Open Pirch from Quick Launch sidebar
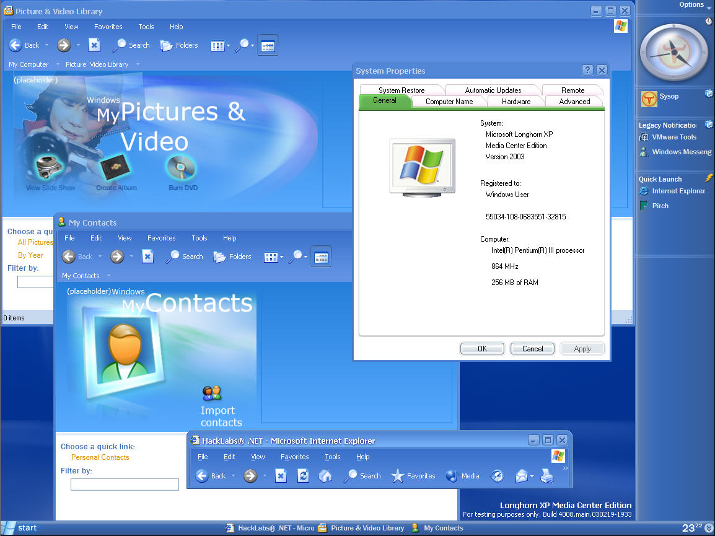Viewport: 715px width, 536px height. tap(660, 206)
